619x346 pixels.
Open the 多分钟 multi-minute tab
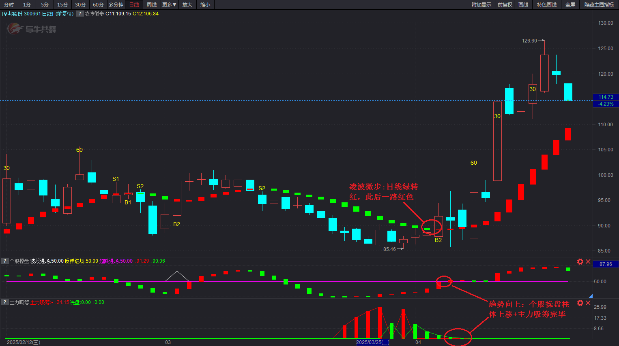tap(116, 5)
